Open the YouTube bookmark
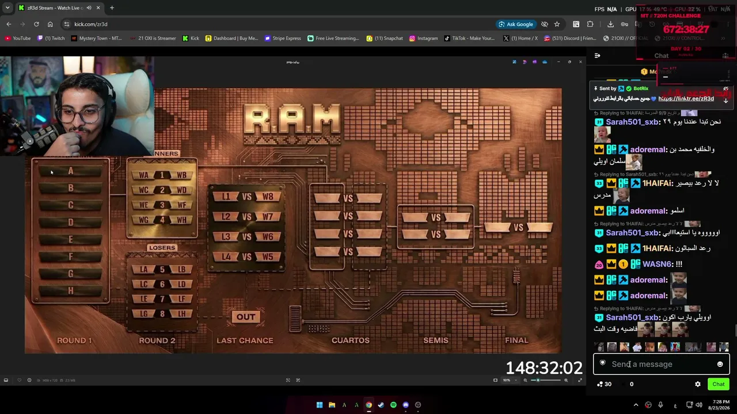 (18, 39)
